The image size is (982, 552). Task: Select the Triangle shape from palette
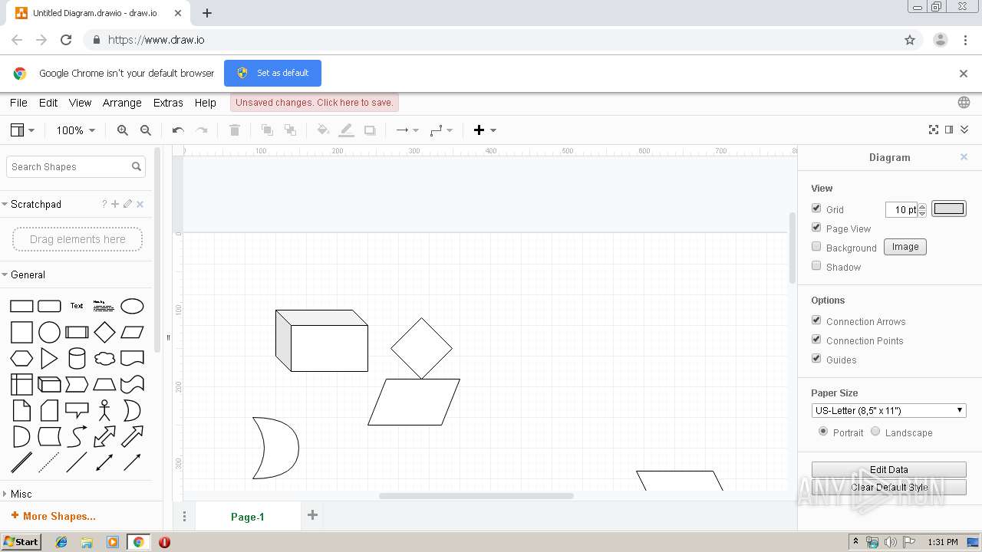click(49, 358)
